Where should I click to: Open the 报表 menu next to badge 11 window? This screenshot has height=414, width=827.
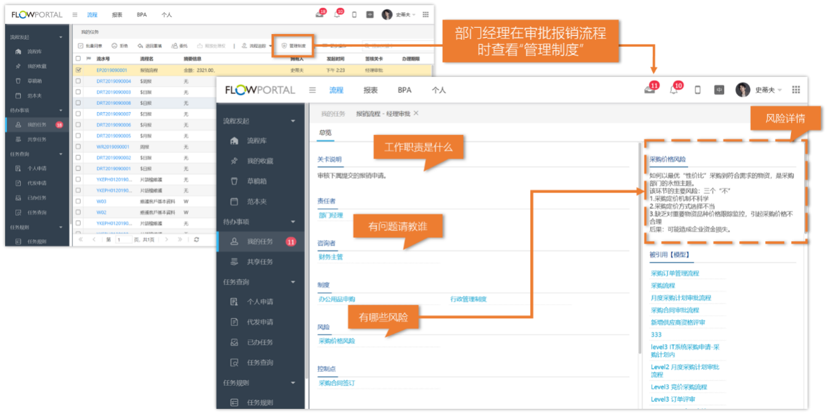(370, 90)
